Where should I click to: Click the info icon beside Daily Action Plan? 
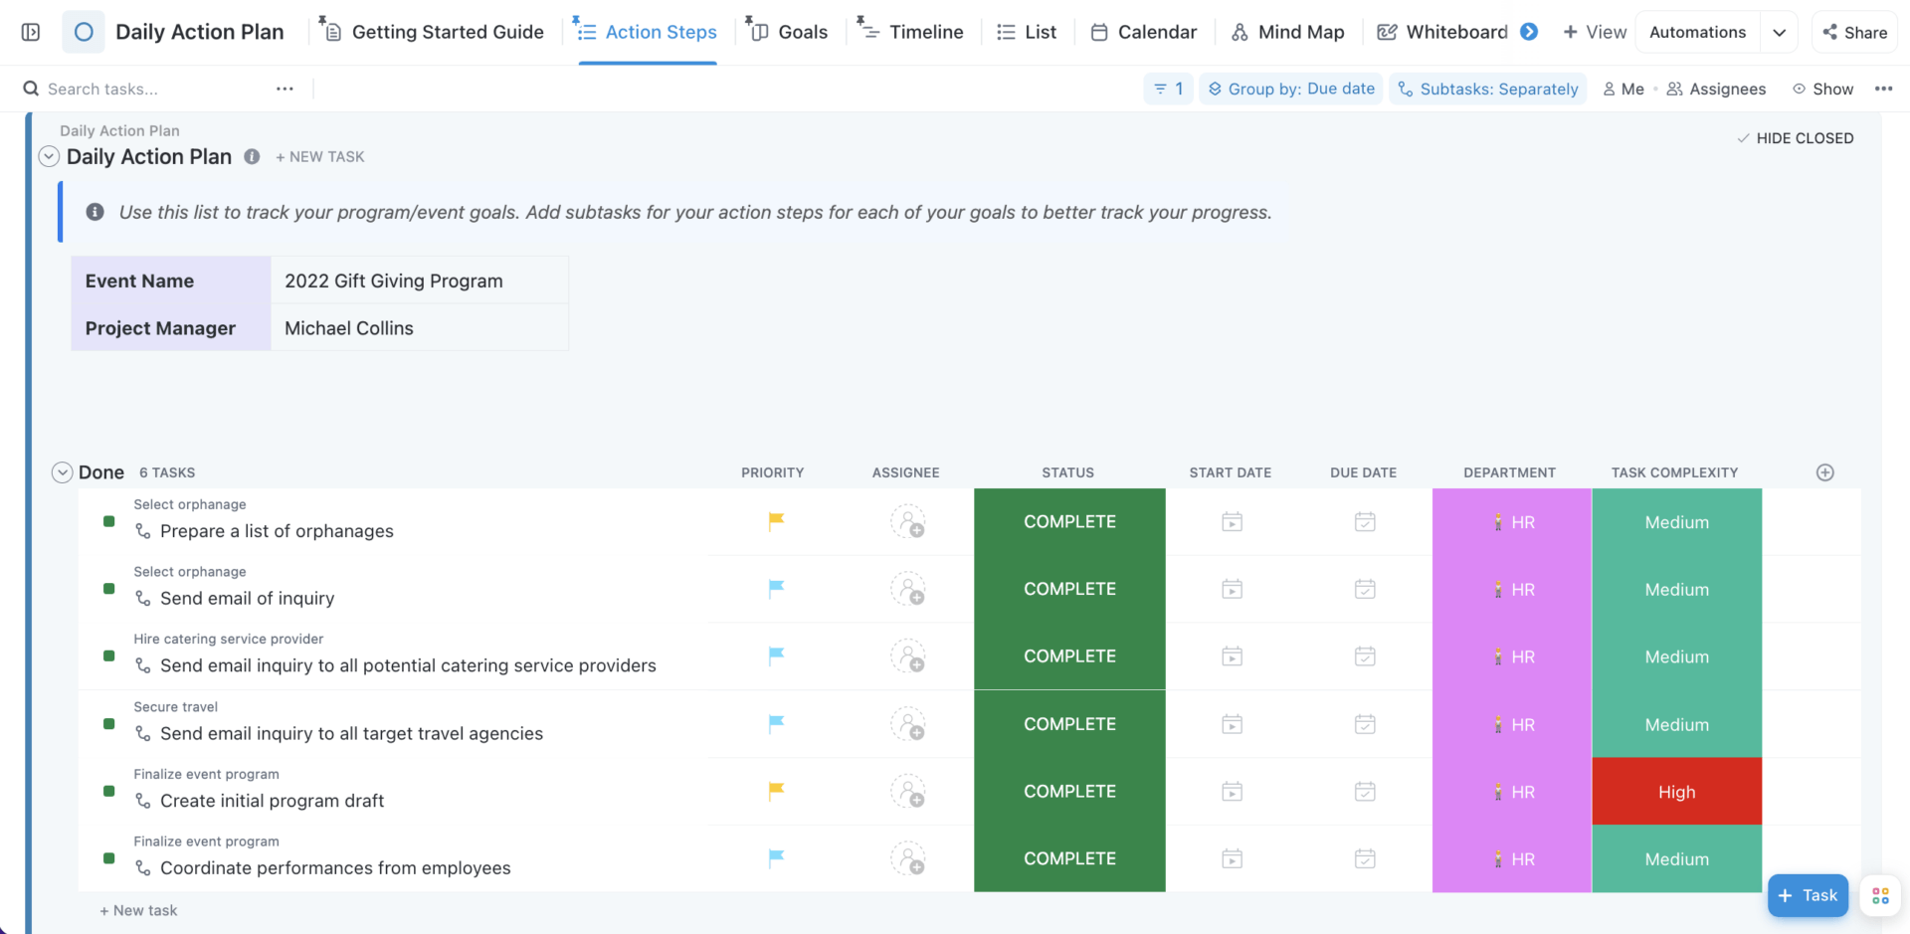(252, 156)
